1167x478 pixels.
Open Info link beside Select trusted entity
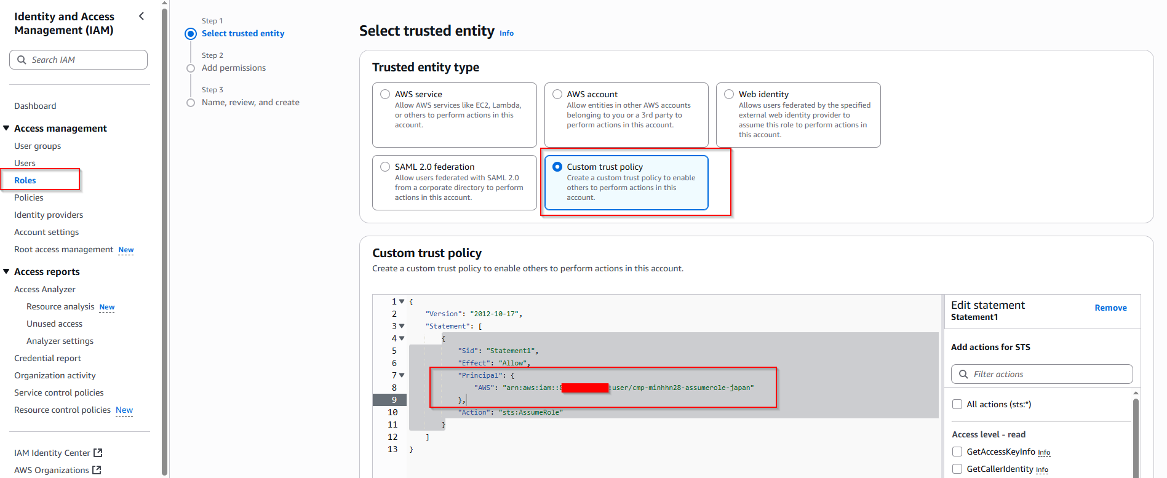[x=506, y=33]
